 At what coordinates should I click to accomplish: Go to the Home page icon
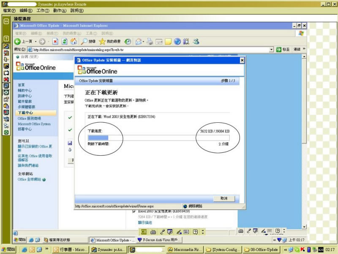point(74,41)
